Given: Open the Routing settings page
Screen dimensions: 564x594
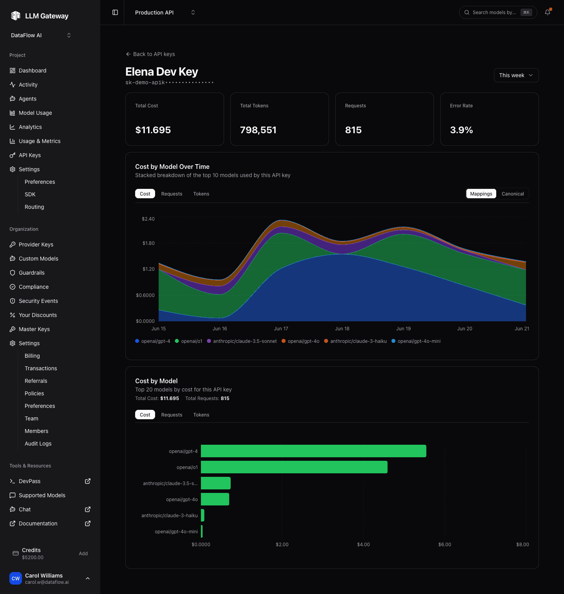Looking at the screenshot, I should 34,207.
